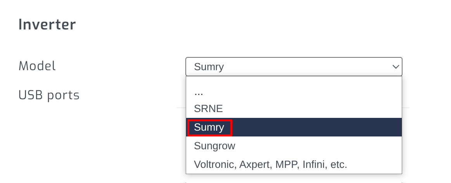Screen dimensions: 451x183
Task: Click the Model dropdown chevron arrow
Action: tap(396, 67)
